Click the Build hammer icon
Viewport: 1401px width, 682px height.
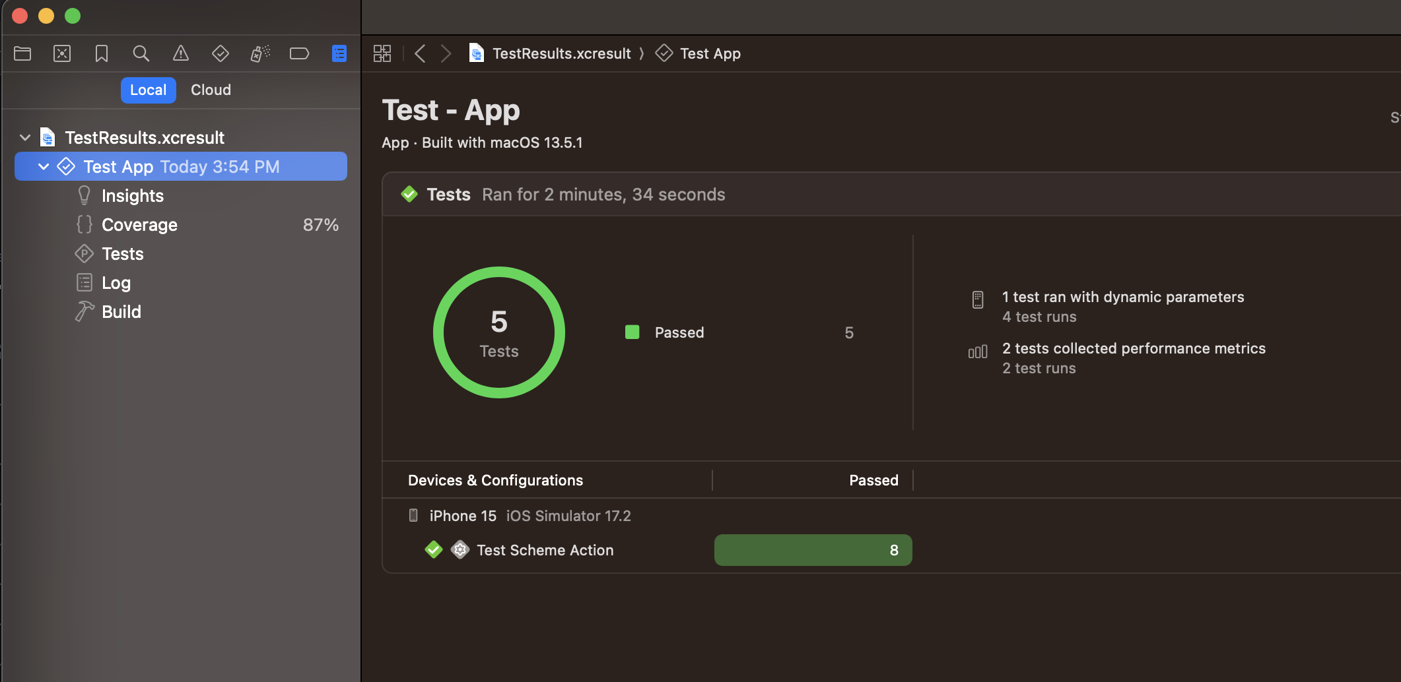point(84,311)
